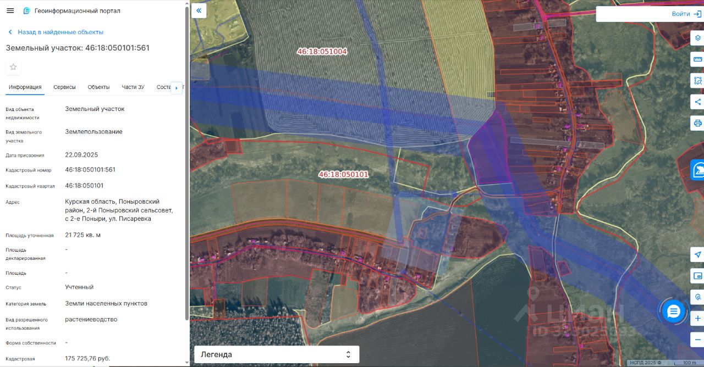This screenshot has width=704, height=367.
Task: Activate the identify-object-on-map tool
Action: [697, 297]
